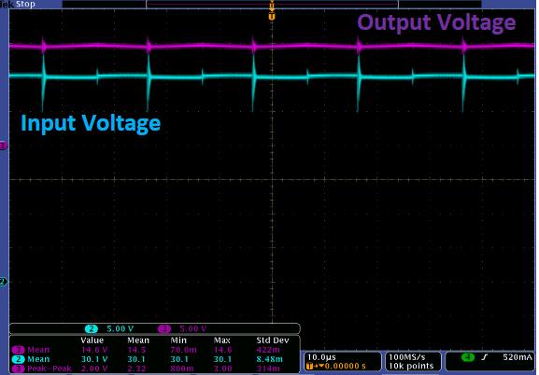539x375 pixels.
Task: Click the rising edge trigger slope icon
Action: [x=485, y=357]
